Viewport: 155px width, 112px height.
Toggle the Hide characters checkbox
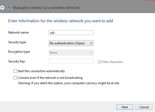pos(100,62)
